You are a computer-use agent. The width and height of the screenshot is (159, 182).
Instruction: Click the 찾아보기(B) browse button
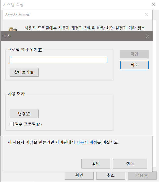[24, 72]
